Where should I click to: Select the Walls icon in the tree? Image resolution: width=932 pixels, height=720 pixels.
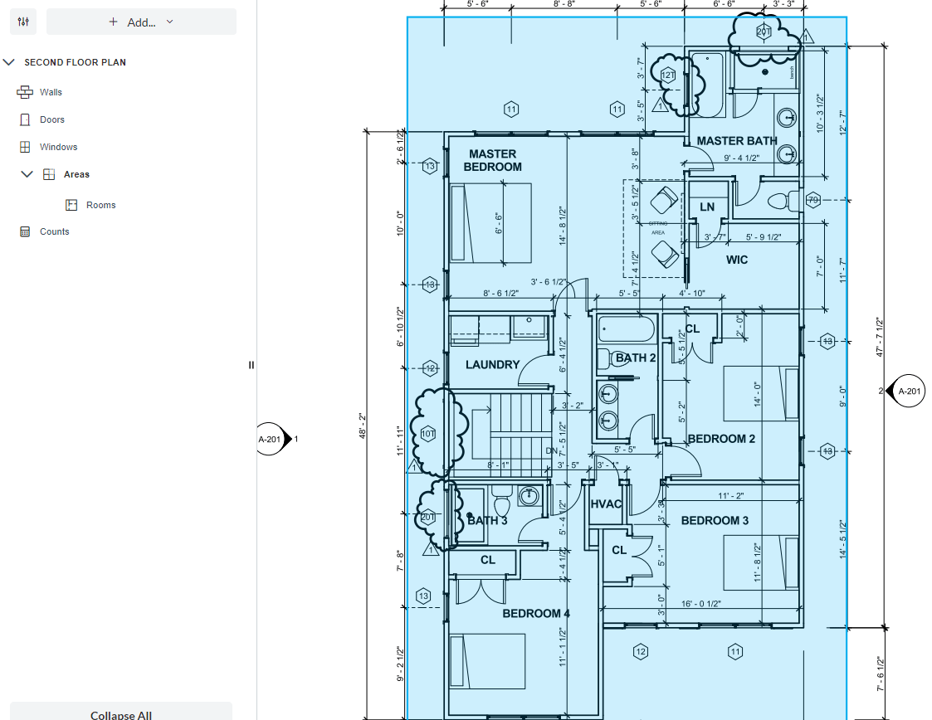(x=24, y=92)
